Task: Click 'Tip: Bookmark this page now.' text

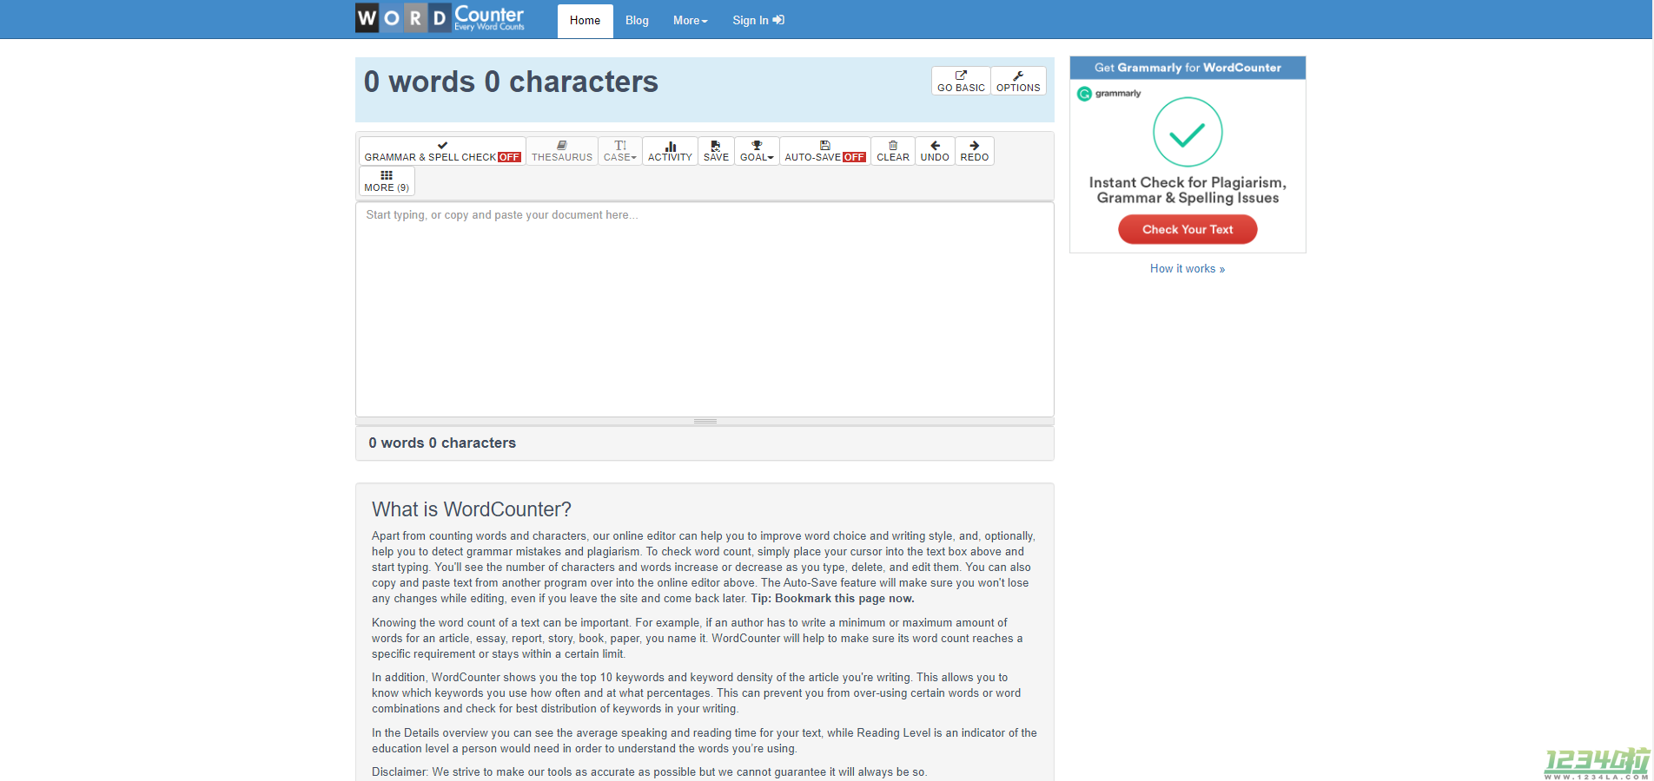Action: 832,599
